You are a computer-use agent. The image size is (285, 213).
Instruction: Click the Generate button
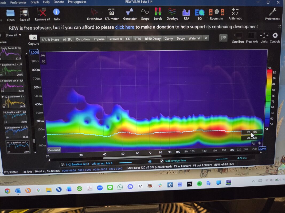pyautogui.click(x=54, y=150)
